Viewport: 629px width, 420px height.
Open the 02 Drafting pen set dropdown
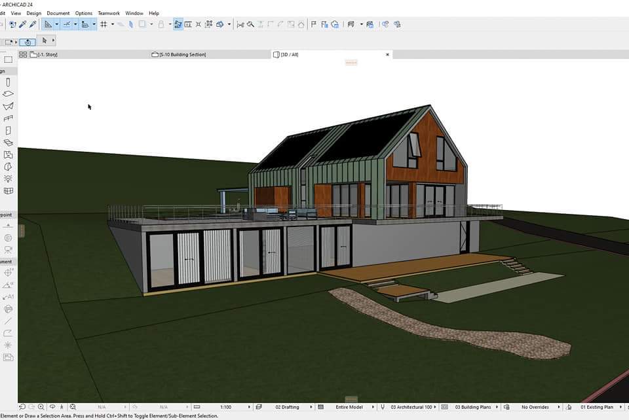(x=287, y=407)
